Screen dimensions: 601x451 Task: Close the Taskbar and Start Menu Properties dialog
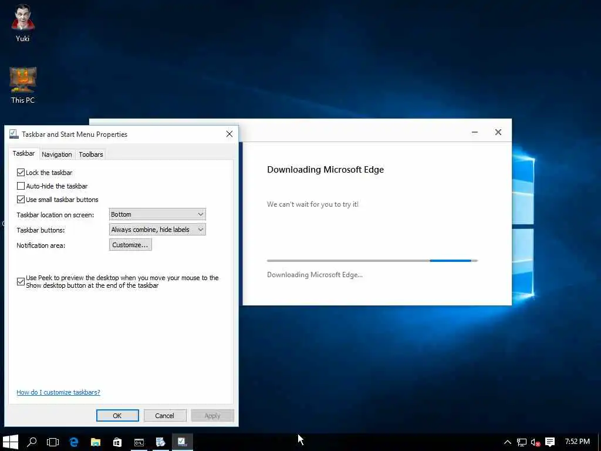pyautogui.click(x=229, y=134)
